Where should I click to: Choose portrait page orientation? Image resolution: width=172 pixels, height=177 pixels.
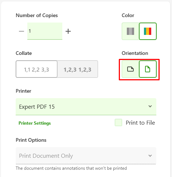(x=148, y=69)
